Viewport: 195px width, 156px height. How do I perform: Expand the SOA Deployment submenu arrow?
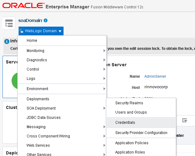point(104,108)
